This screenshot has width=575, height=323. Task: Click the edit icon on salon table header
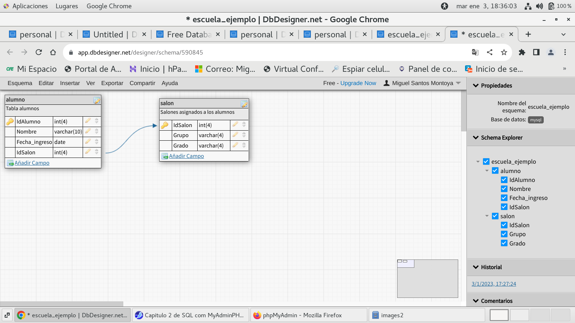point(244,104)
